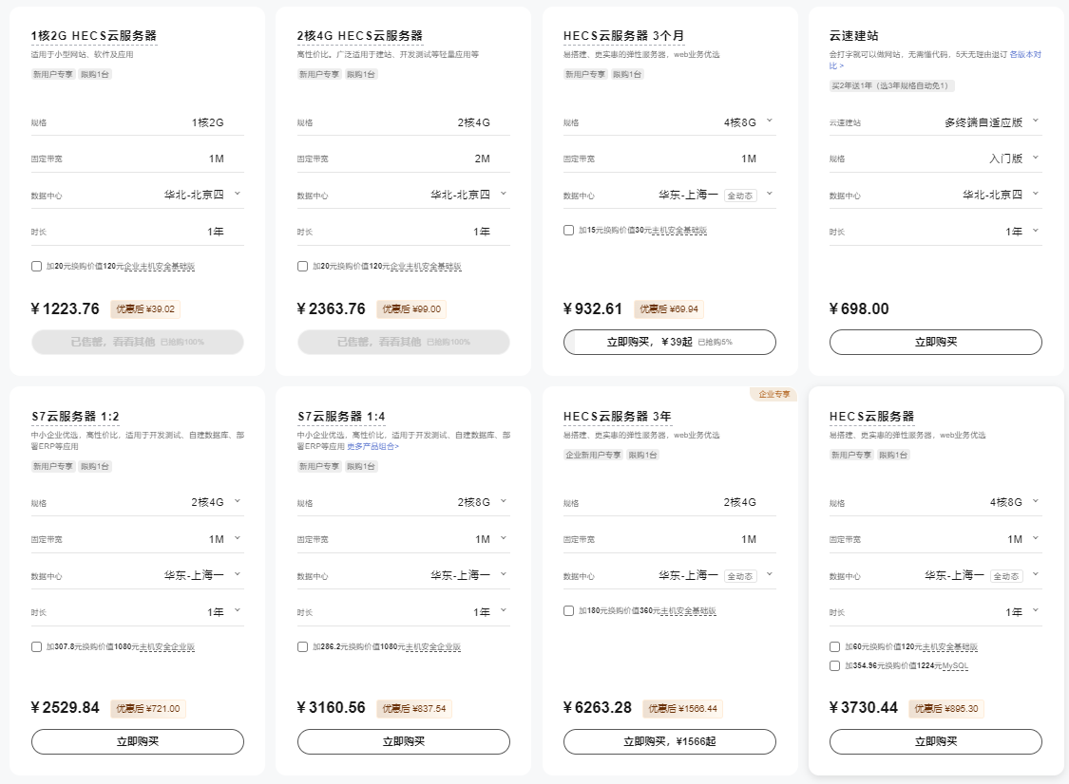This screenshot has height=784, width=1069.
Task: Click 立即购买 in the 云速建站 card
Action: point(935,342)
